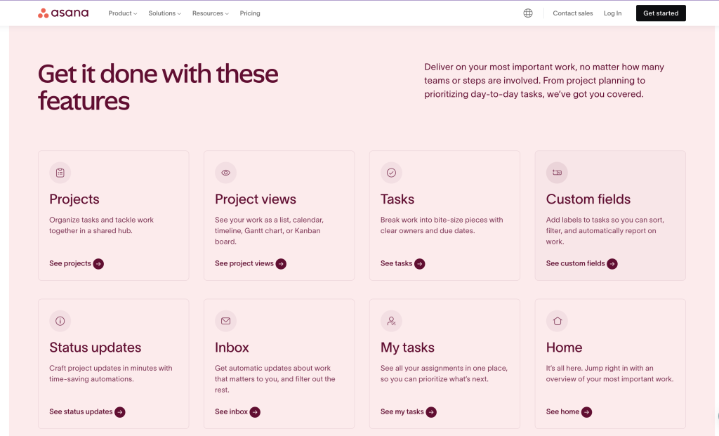Open the globe language selector
The width and height of the screenshot is (719, 436).
point(528,13)
